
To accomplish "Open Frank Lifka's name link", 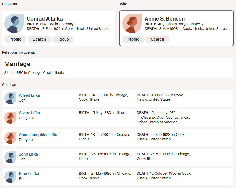I will 29,174.
